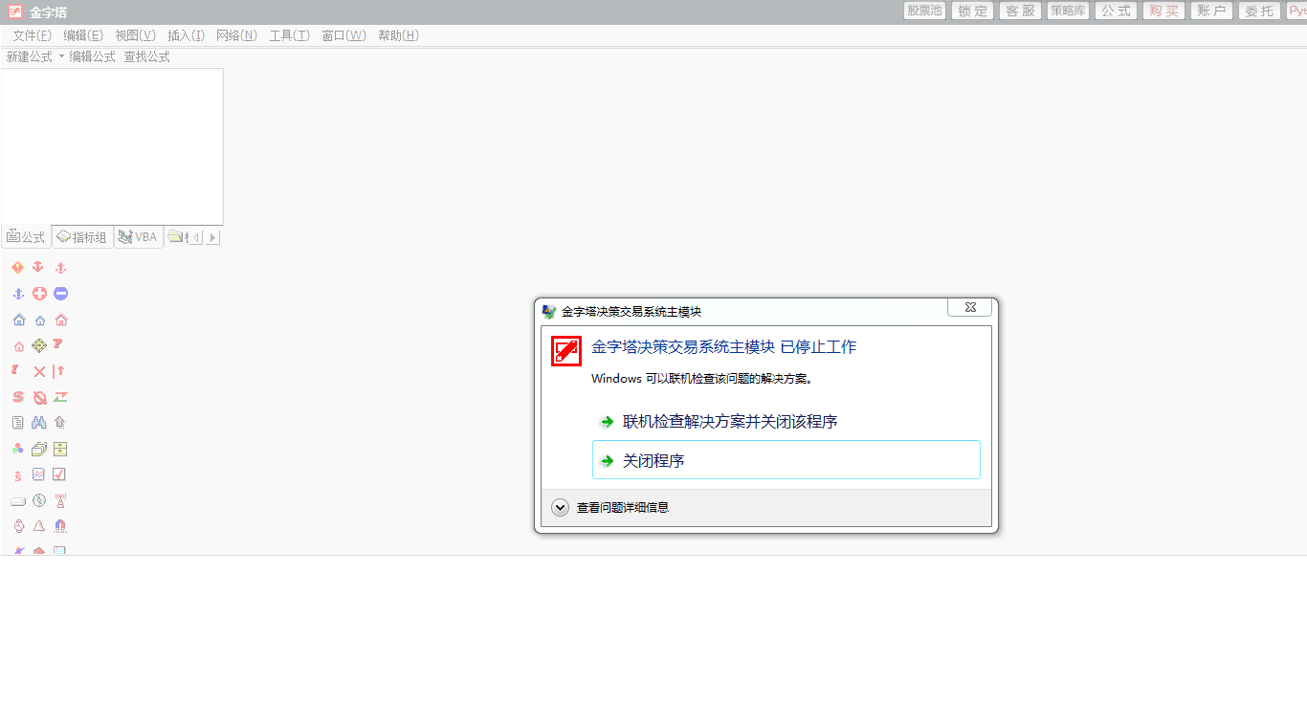The width and height of the screenshot is (1307, 728).
Task: Open the 编辑(E) menu
Action: click(83, 35)
